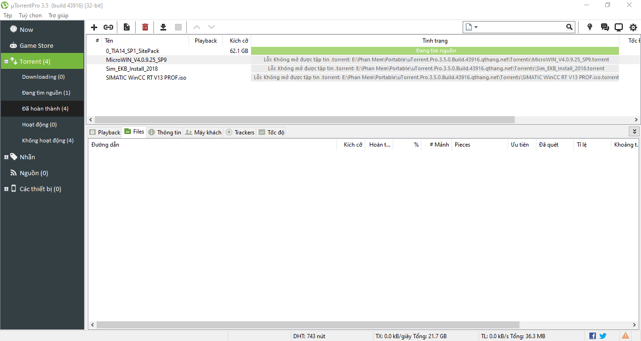Select Đang tìm nguồn (1) filter
This screenshot has width=641, height=341.
coord(46,93)
